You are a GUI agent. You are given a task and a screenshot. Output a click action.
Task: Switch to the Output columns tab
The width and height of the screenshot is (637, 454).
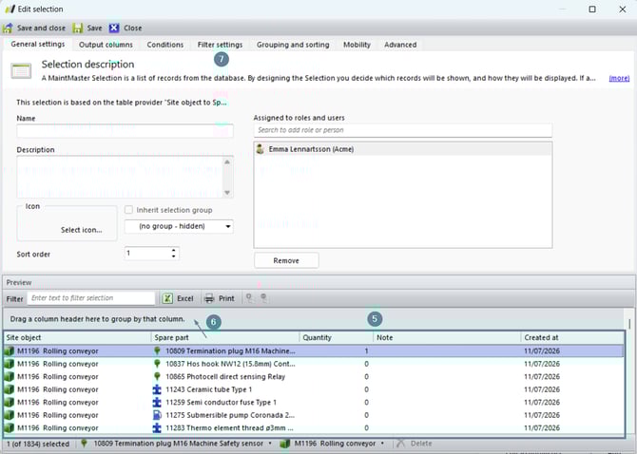pos(106,45)
